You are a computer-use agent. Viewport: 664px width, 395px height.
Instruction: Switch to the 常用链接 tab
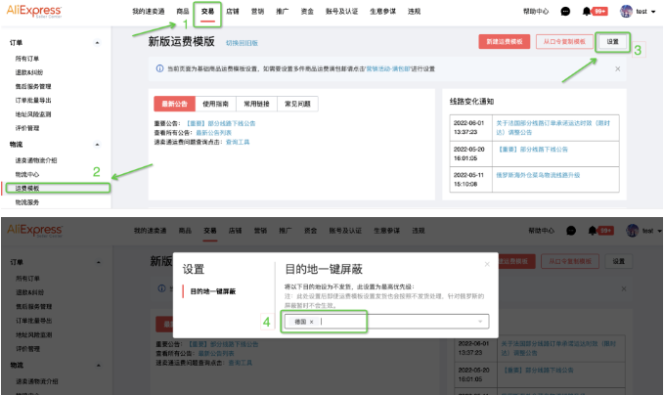click(x=256, y=104)
